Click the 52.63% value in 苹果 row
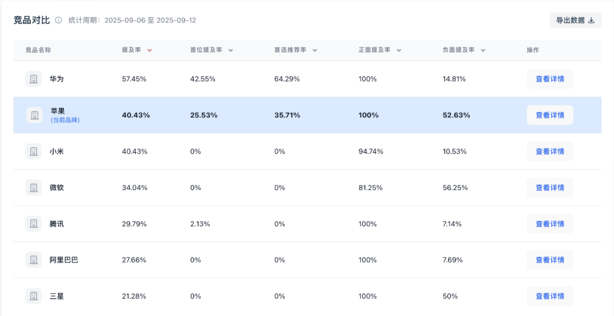 pyautogui.click(x=456, y=115)
